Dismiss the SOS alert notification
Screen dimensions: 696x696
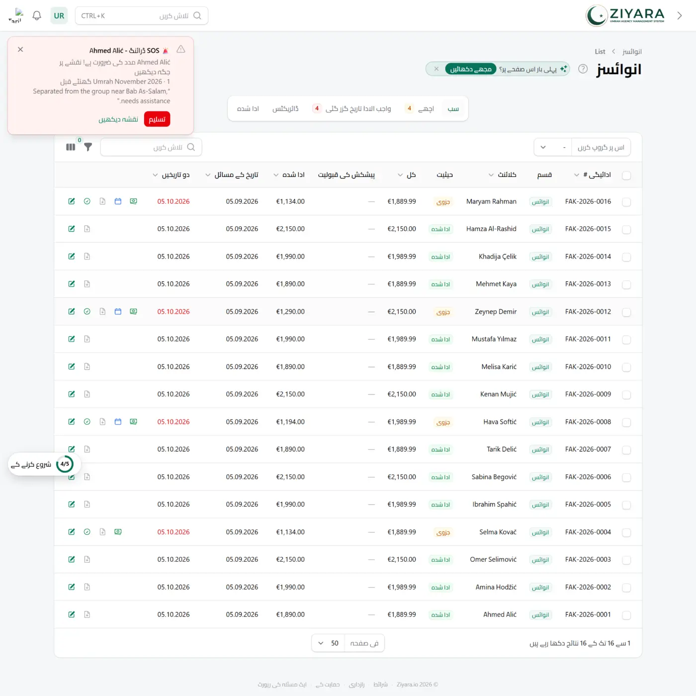tap(20, 50)
